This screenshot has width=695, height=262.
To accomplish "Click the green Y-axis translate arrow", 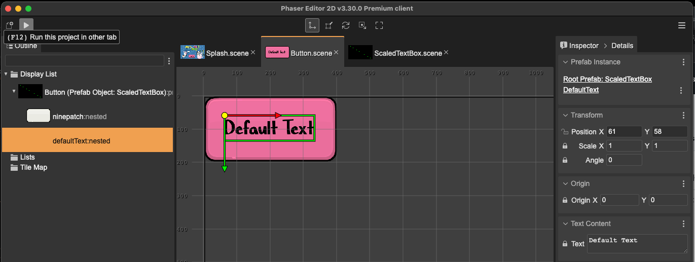I will pos(225,168).
